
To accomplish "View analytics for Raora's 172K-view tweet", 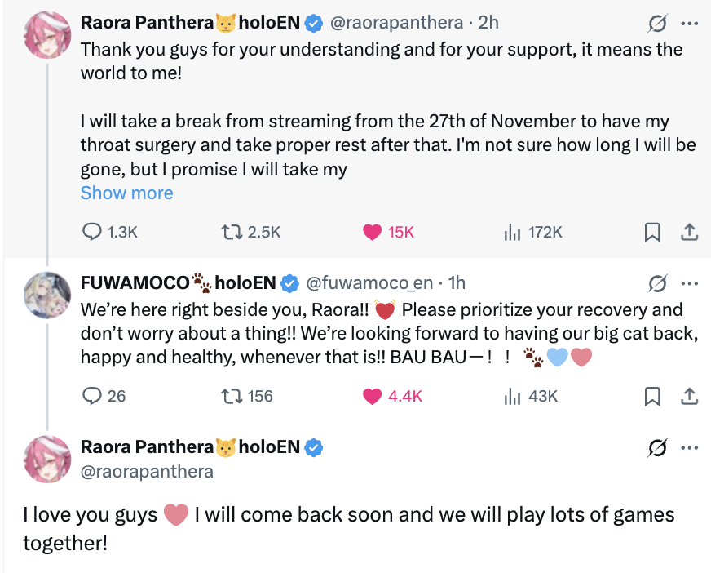I will [x=512, y=232].
